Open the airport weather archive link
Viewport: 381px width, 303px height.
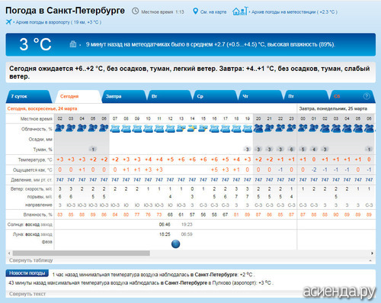pos(59,22)
